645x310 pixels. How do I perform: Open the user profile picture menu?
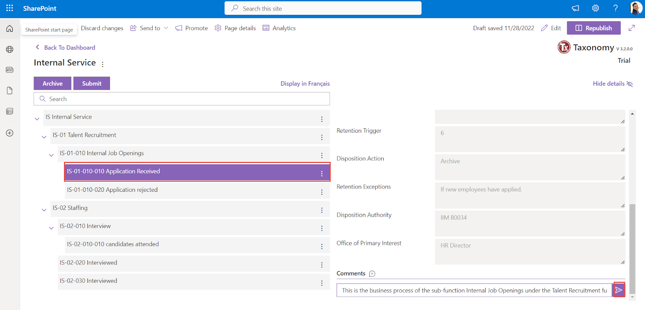[x=636, y=8]
